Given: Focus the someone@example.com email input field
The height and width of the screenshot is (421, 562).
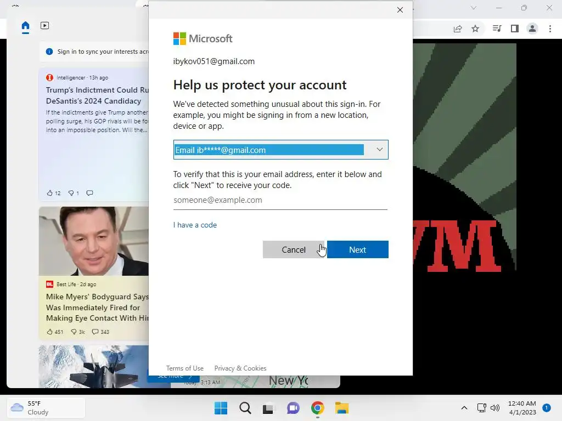Looking at the screenshot, I should (280, 200).
